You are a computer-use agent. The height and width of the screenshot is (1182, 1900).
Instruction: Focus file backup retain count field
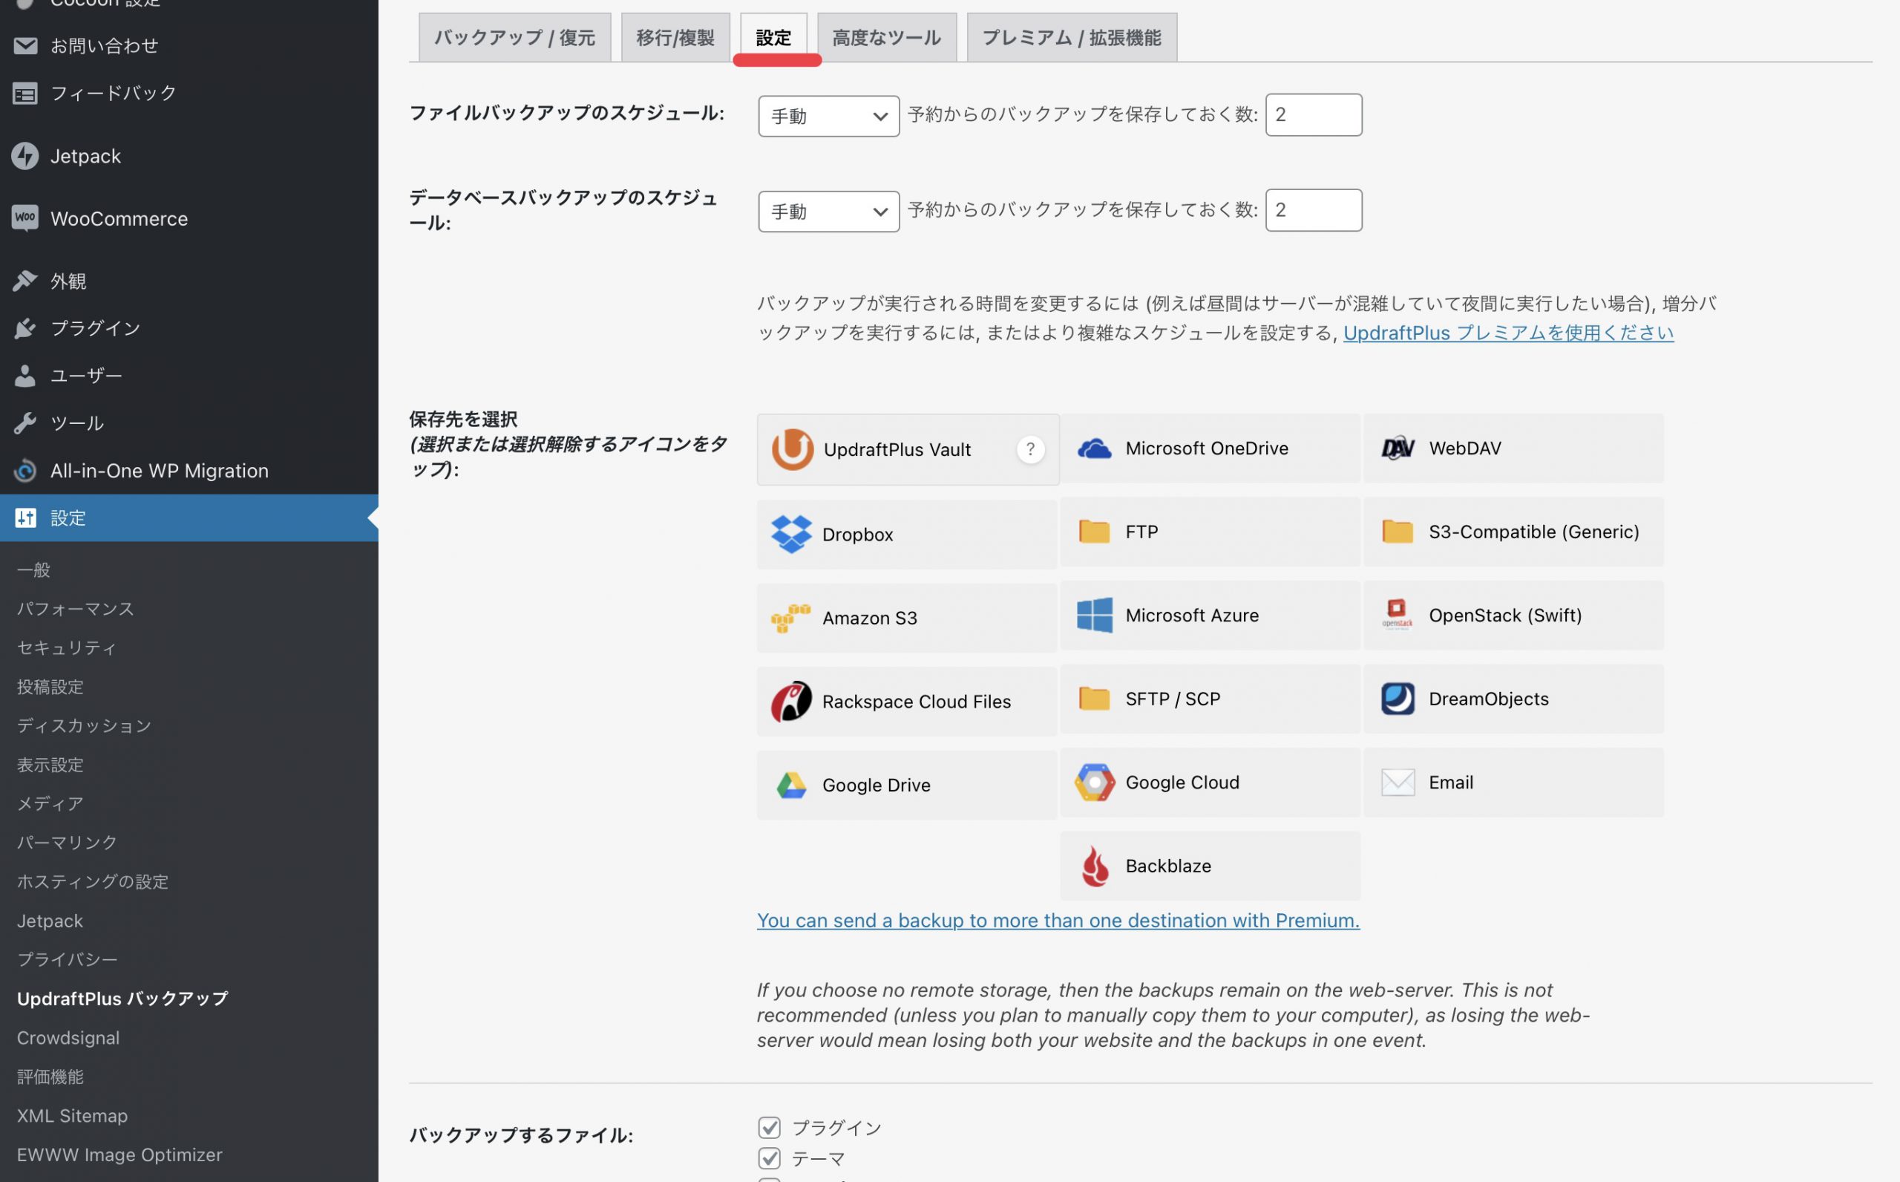click(1313, 115)
